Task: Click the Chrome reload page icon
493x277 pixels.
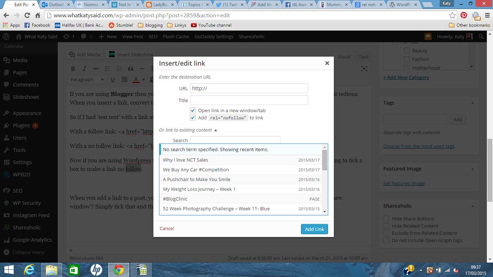Action: tap(27, 16)
